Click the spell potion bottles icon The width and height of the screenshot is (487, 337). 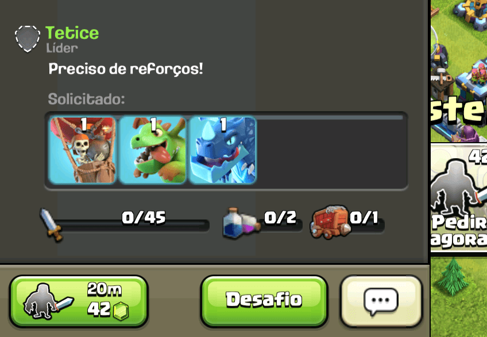pyautogui.click(x=241, y=223)
